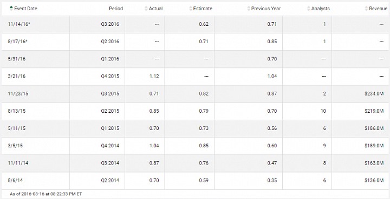Click the sort arrows beside Revenue
Screen dimensions: 390x199
click(366, 9)
